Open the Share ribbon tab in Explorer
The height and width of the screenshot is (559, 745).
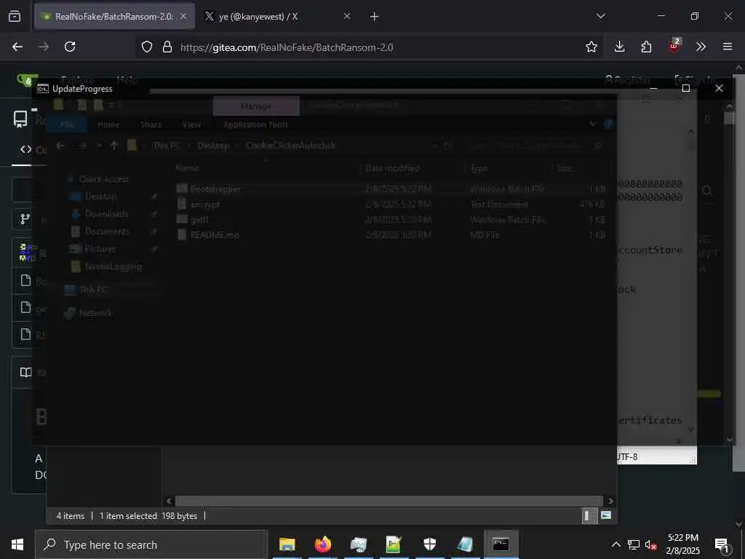(x=151, y=124)
